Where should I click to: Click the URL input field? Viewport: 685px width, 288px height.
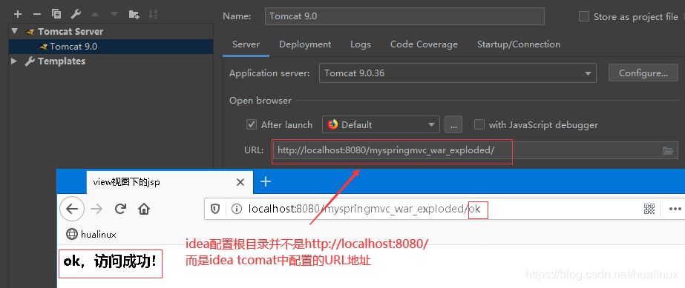(475, 150)
